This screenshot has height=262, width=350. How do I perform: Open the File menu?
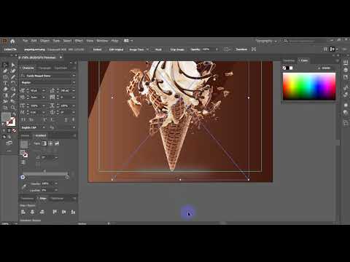coord(26,41)
